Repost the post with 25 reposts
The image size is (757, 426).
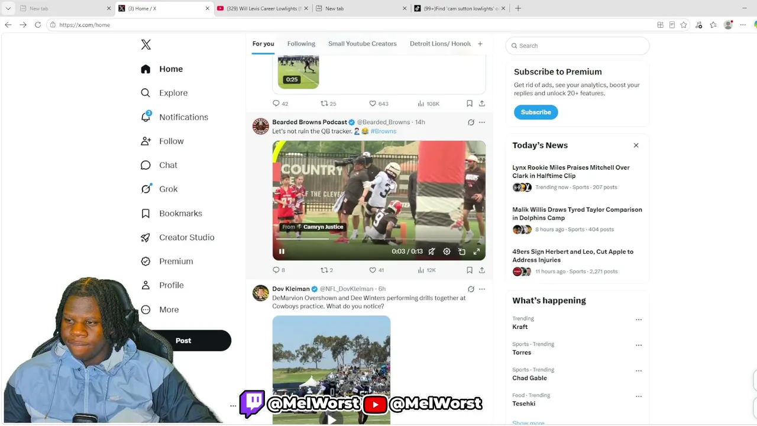328,104
